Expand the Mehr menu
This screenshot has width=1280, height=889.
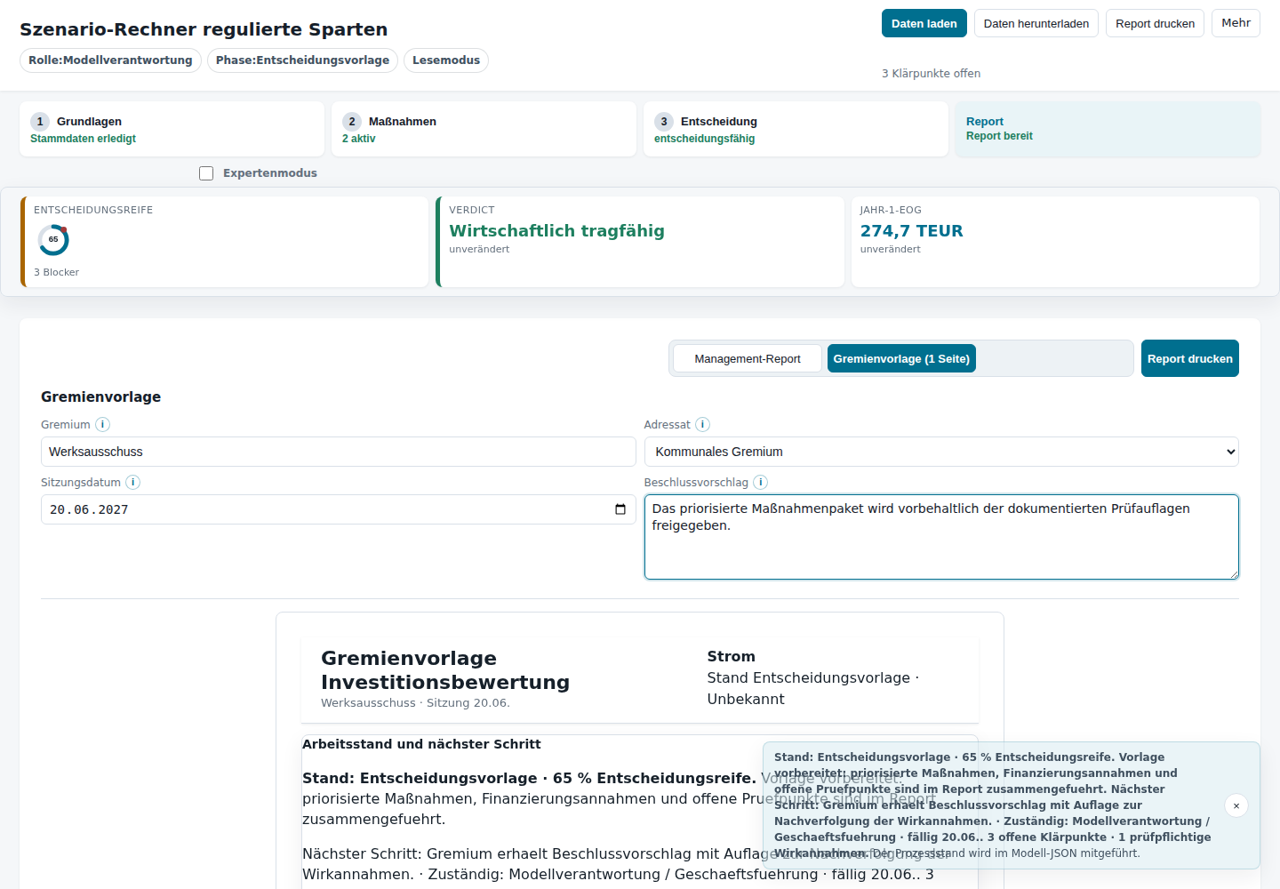tap(1236, 23)
